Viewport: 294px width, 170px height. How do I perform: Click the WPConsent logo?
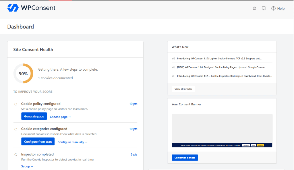point(31,8)
